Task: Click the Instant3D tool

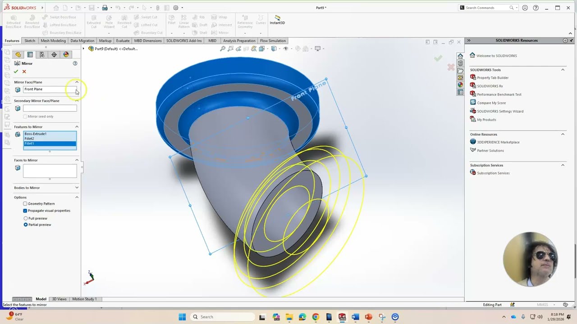Action: [277, 20]
